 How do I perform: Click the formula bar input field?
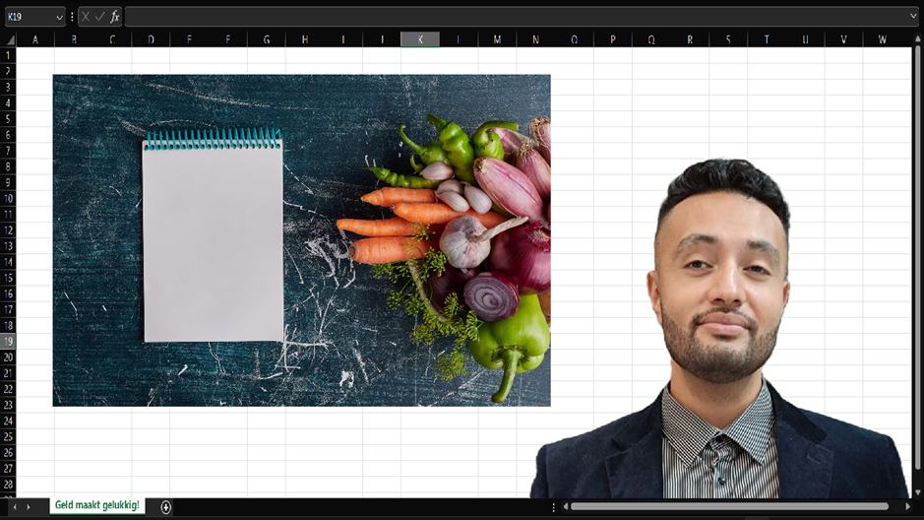tap(512, 17)
